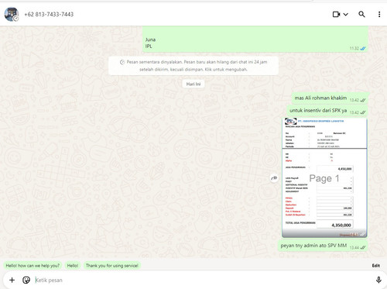This screenshot has height=289, width=387.
Task: Open the attach (plus) menu
Action: [x=12, y=280]
